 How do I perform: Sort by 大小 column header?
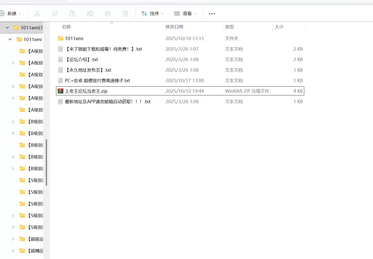tap(279, 27)
